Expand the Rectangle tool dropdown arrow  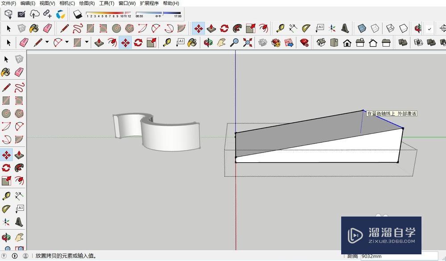(x=87, y=42)
